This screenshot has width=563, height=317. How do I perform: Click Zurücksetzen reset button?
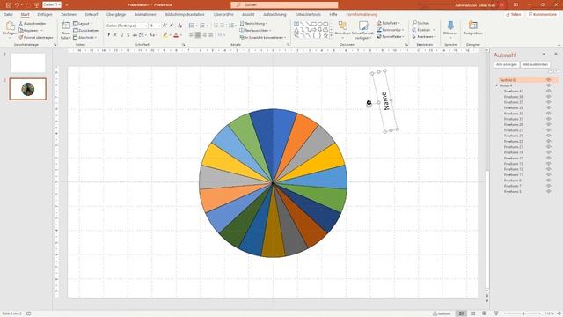86,31
